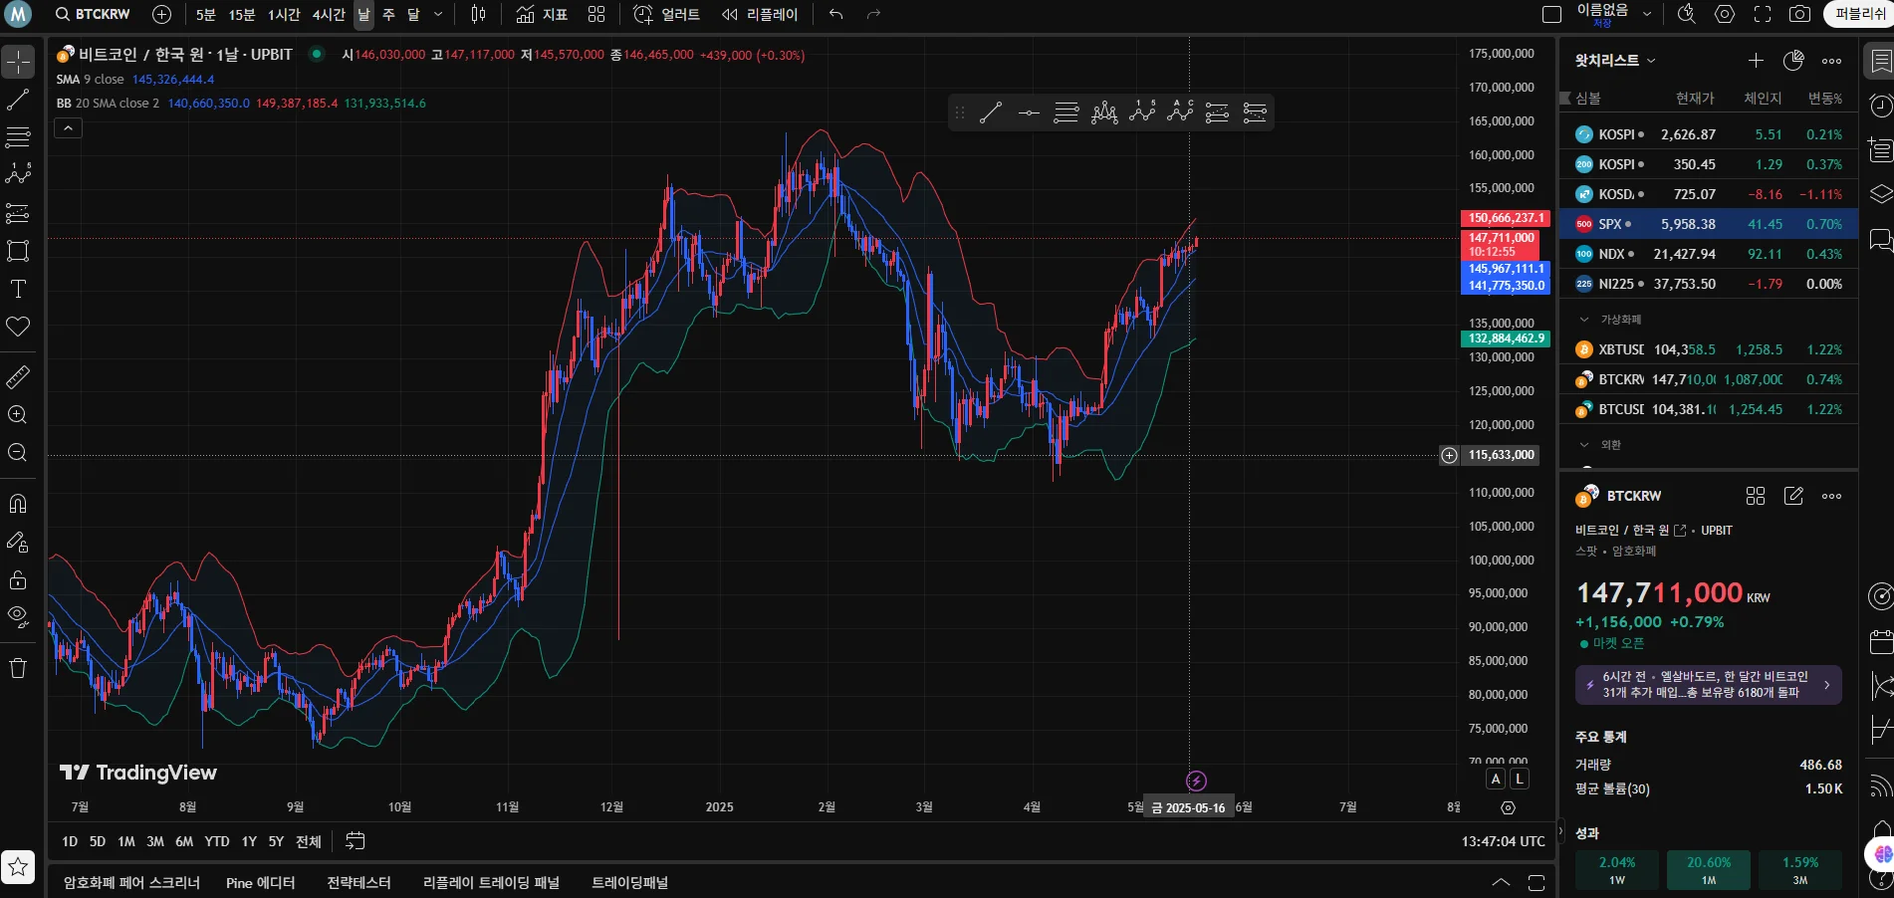
Task: Open the indicator templates grid icon
Action: point(596,14)
